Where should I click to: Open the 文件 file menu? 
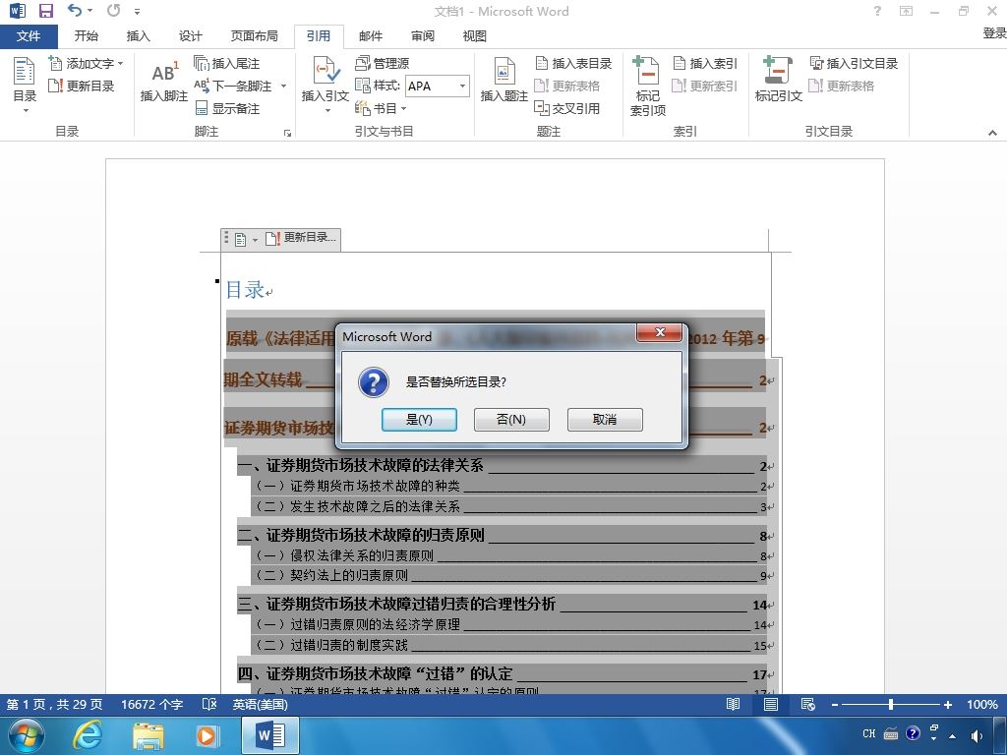click(x=29, y=36)
